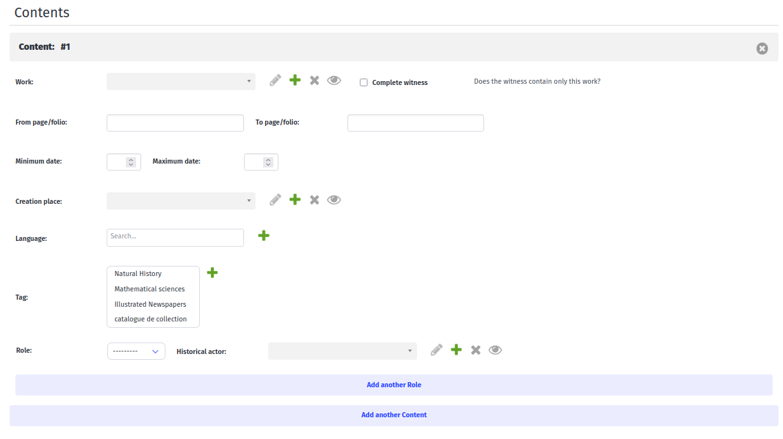This screenshot has height=439, width=783.
Task: Add a new Tag using the plus icon
Action: 212,272
